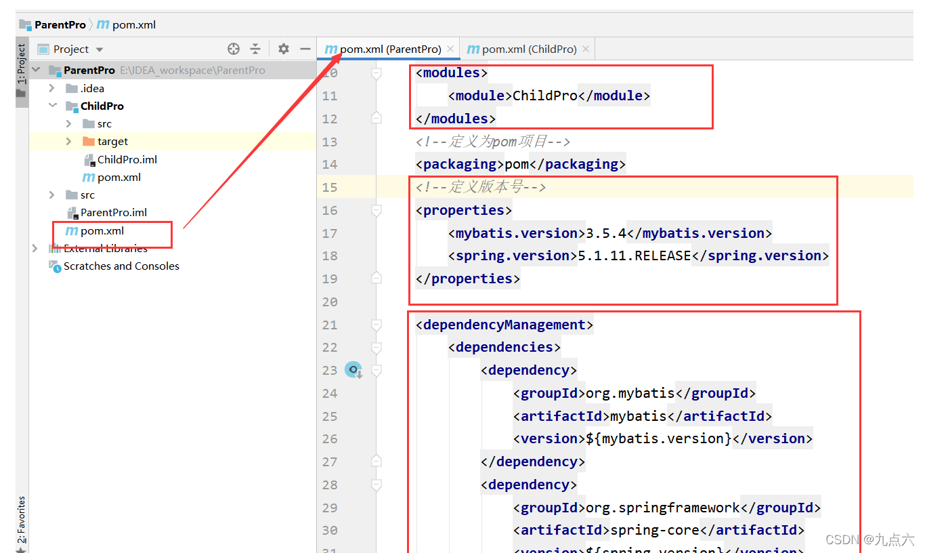Collapse the ChildPro module node
The width and height of the screenshot is (925, 553).
tap(52, 106)
